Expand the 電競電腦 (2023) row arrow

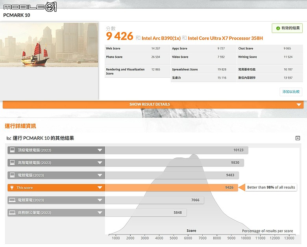[100, 175]
